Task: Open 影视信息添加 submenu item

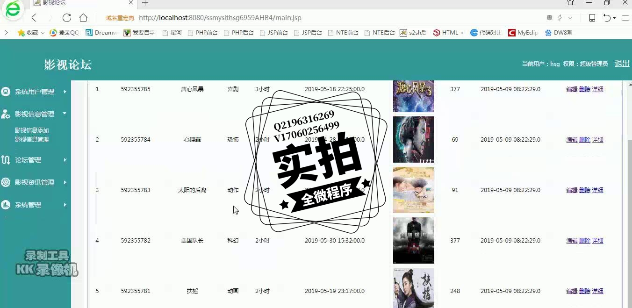Action: (x=32, y=130)
